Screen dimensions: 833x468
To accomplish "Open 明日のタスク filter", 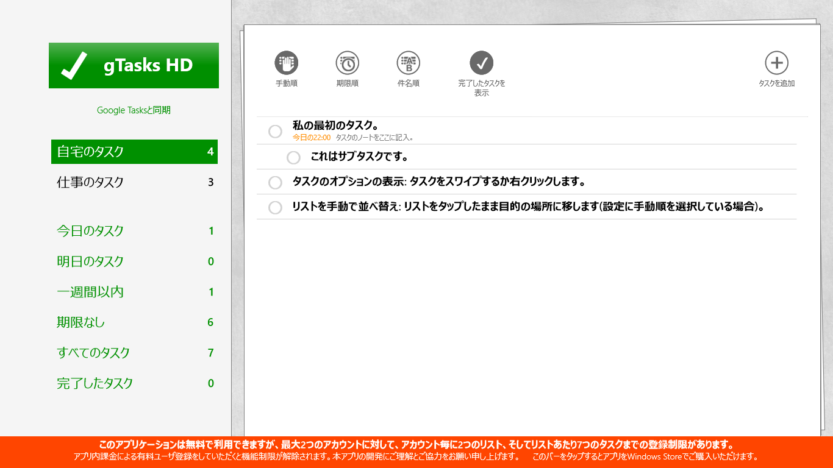I will pos(134,261).
